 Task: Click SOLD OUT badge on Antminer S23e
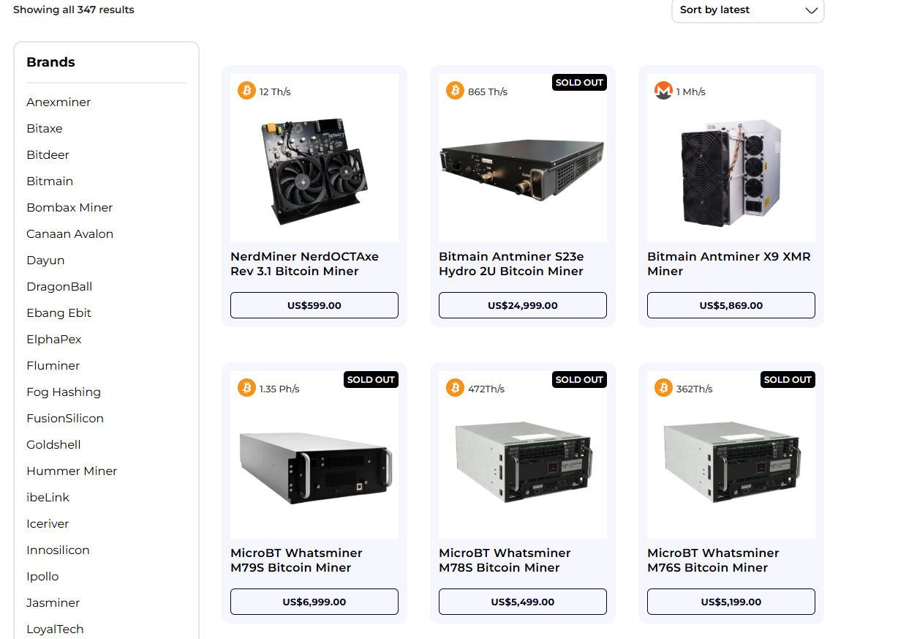point(579,82)
